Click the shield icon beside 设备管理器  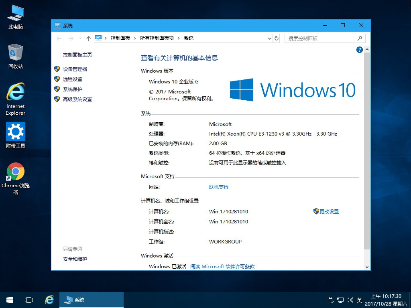tap(57, 69)
